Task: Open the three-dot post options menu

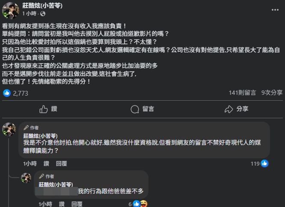Action: [275, 10]
